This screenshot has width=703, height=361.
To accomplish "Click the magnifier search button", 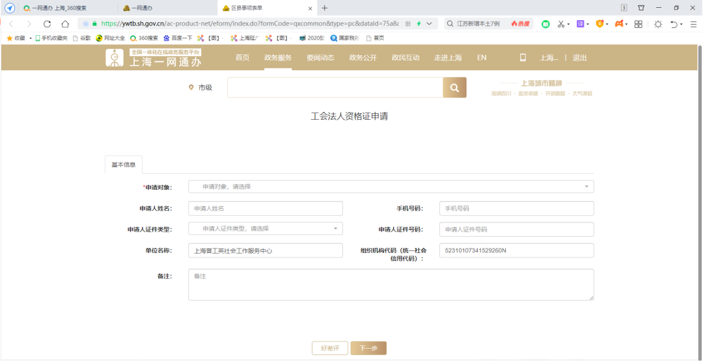I will coord(454,88).
